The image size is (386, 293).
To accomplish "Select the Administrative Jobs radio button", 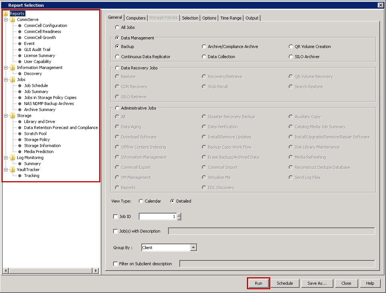I will tap(117, 108).
